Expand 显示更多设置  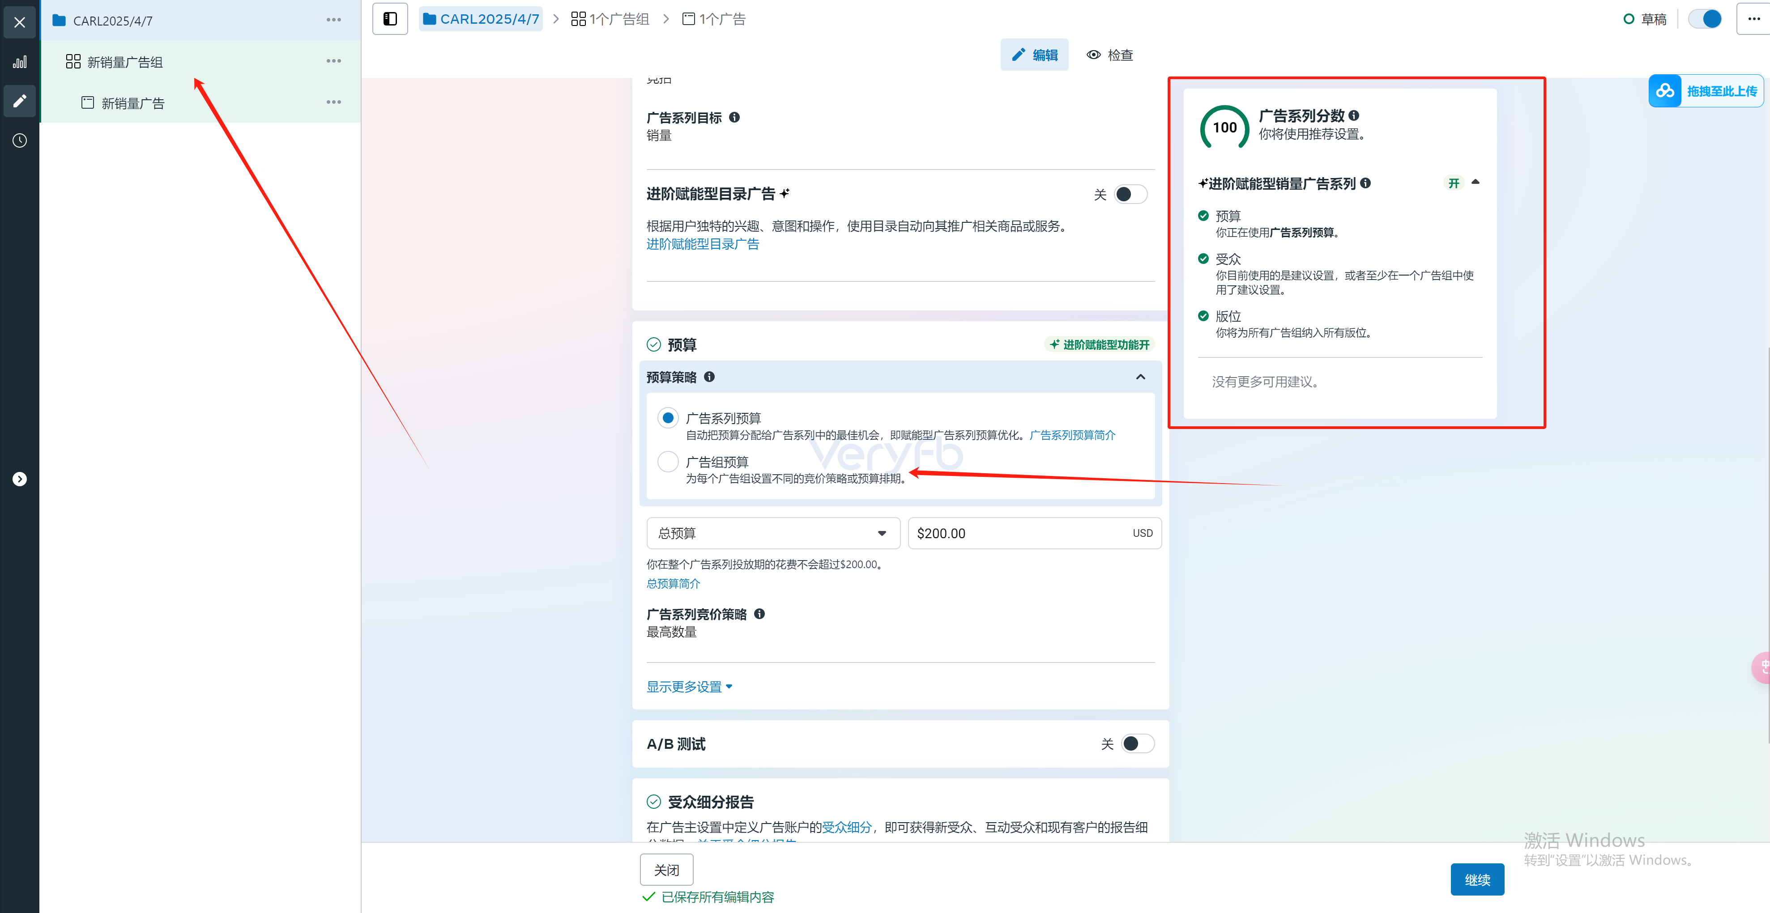click(x=690, y=686)
